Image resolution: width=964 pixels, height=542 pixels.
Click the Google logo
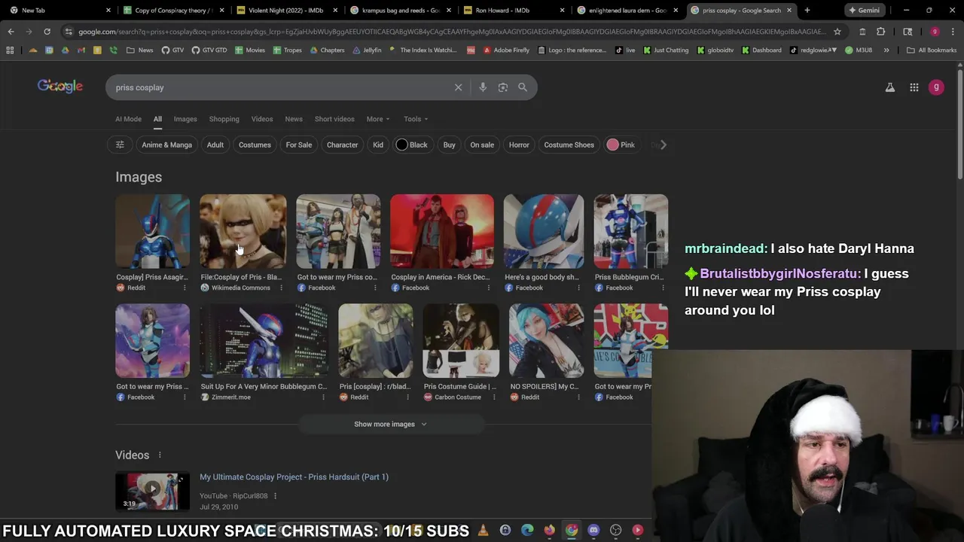coord(60,87)
